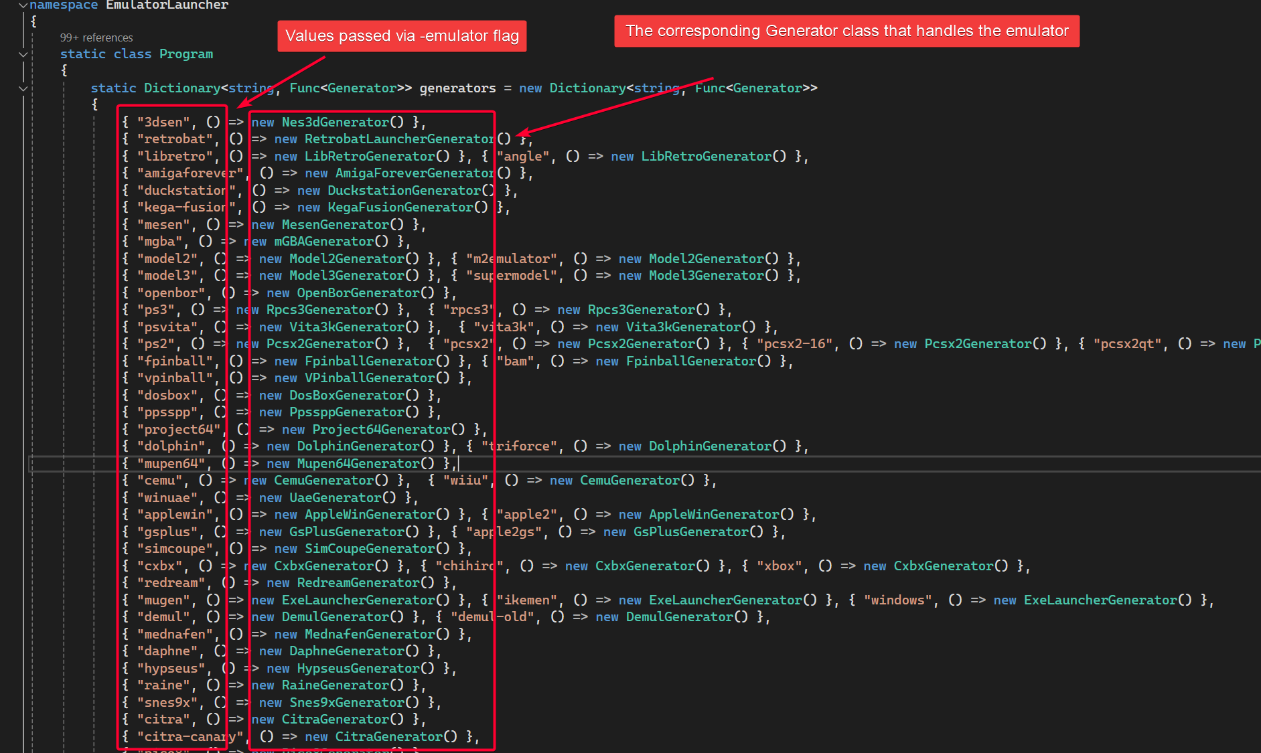This screenshot has width=1261, height=753.
Task: Click the generators field name
Action: [458, 88]
